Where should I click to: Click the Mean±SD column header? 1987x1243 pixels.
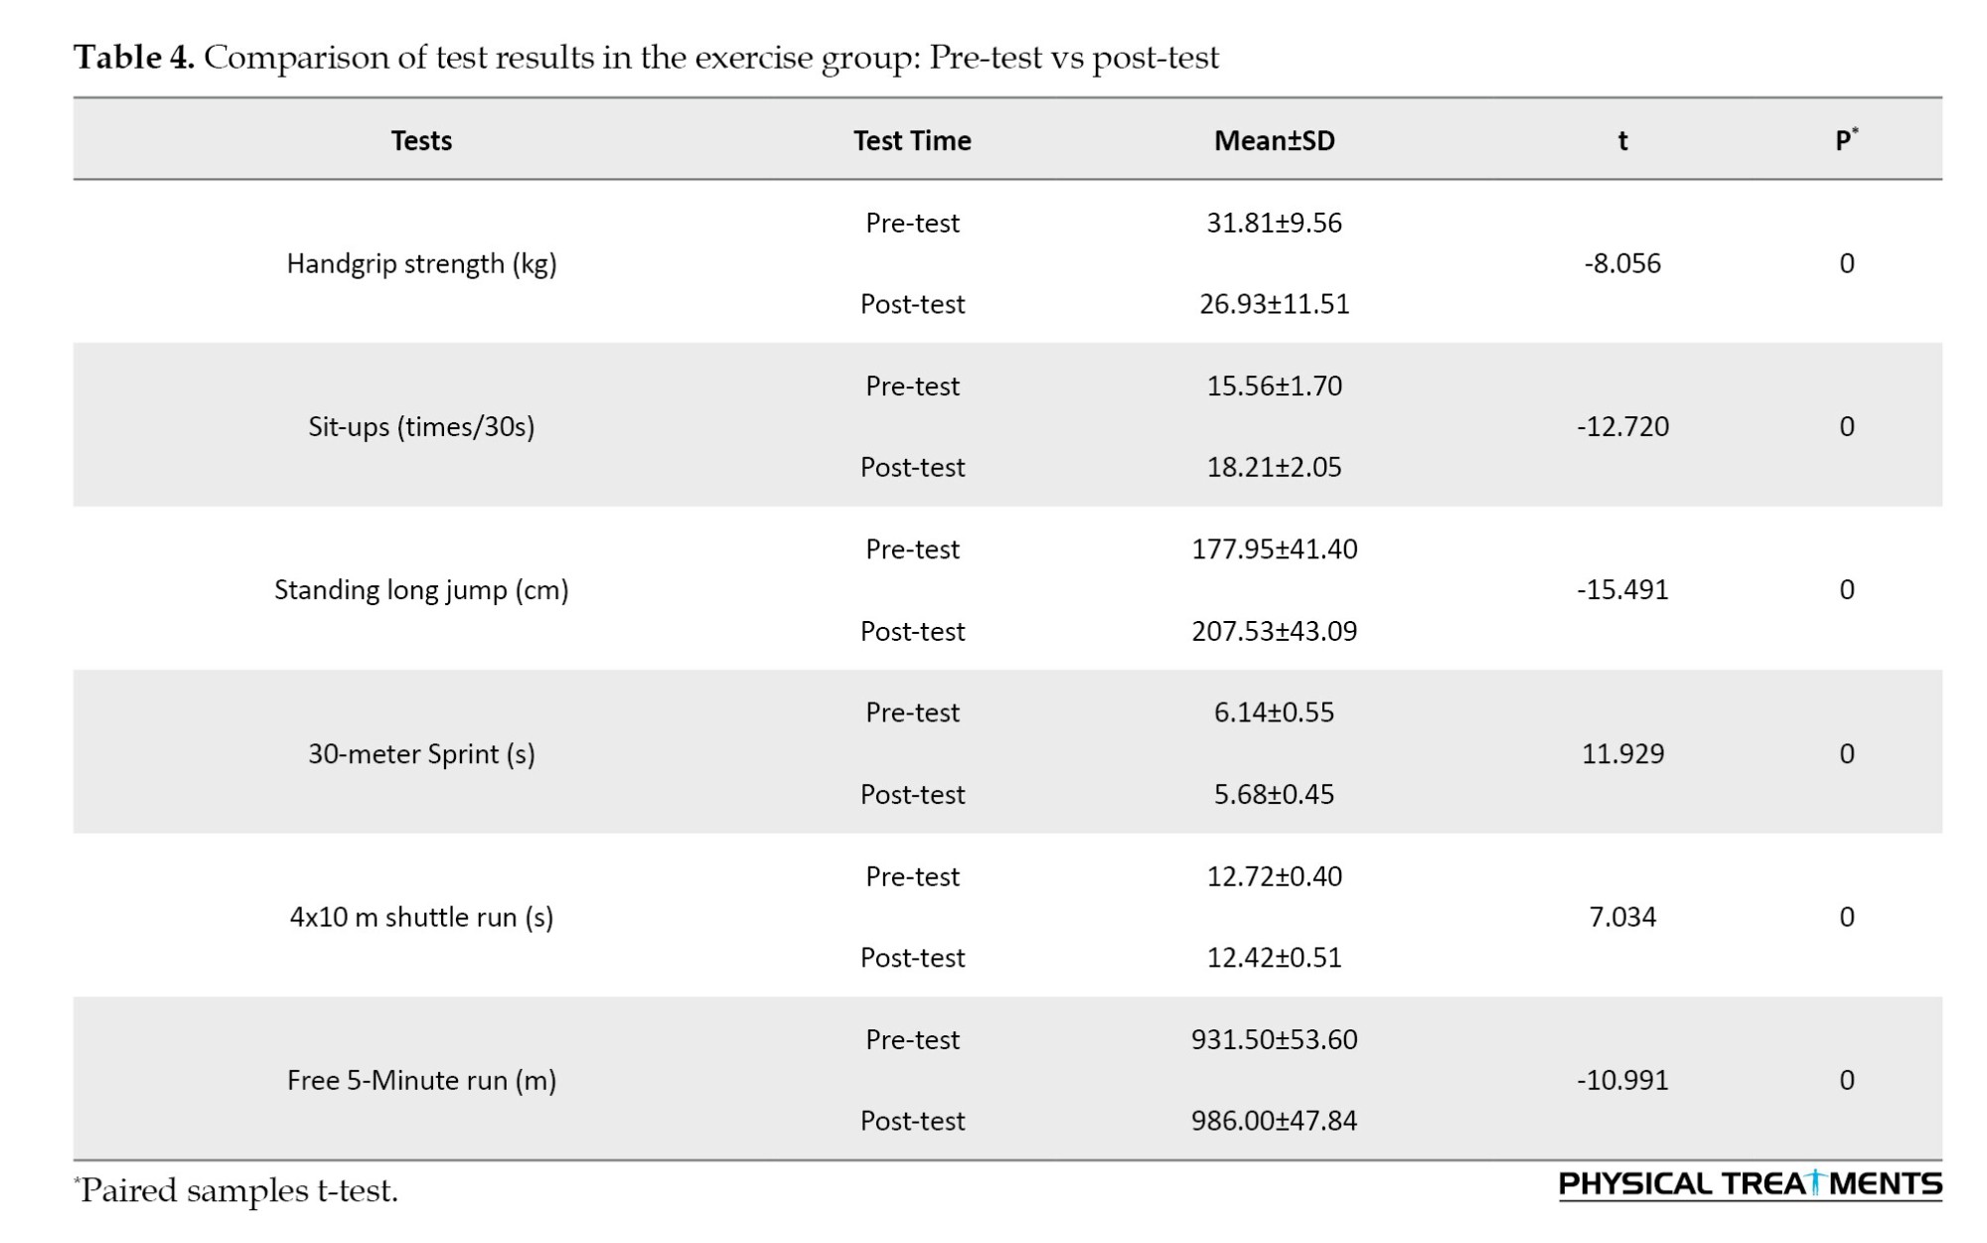[1274, 140]
